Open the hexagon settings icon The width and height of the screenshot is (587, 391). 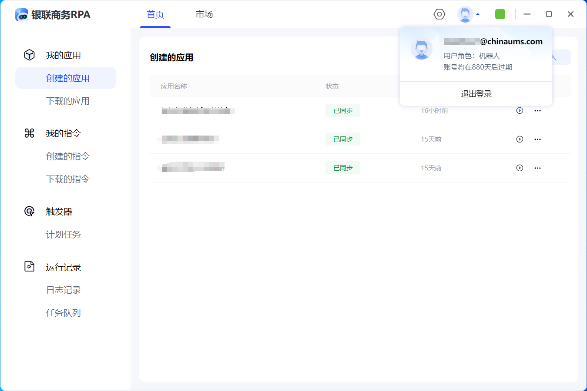pos(439,14)
